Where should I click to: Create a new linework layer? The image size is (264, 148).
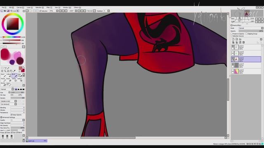tap(236, 39)
